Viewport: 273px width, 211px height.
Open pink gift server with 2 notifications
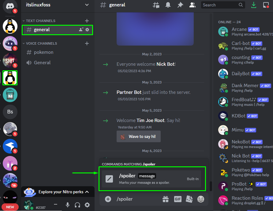(x=10, y=163)
